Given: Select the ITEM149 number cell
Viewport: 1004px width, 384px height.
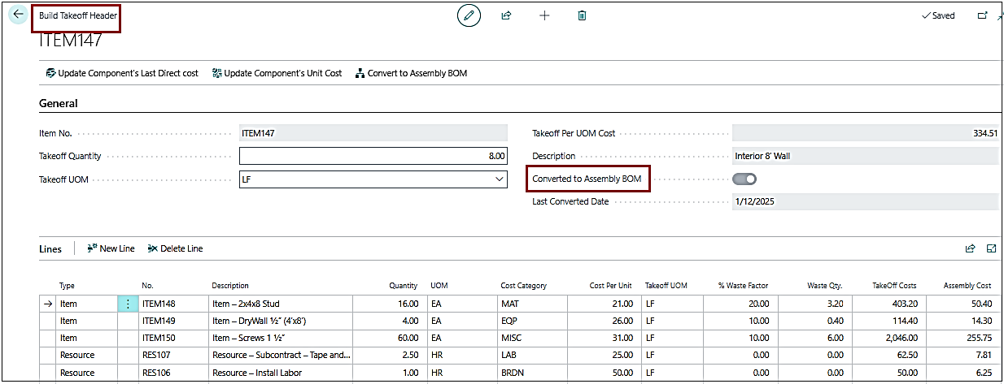Looking at the screenshot, I should [172, 321].
